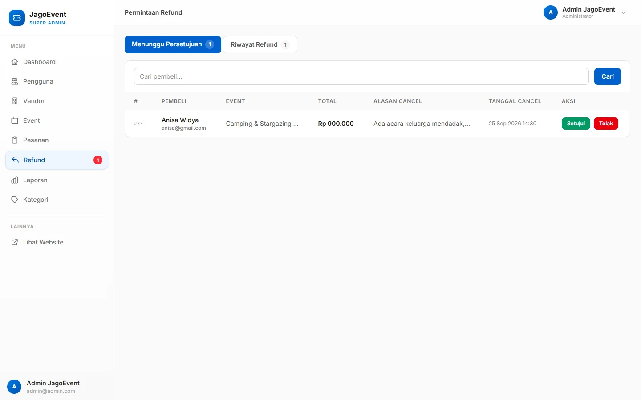Open the Pesanan menu item
Image resolution: width=641 pixels, height=400 pixels.
pos(57,140)
